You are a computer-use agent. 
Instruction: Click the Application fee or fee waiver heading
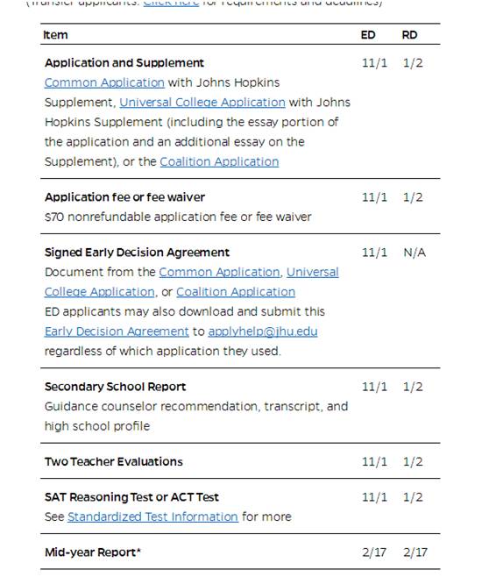pos(124,197)
